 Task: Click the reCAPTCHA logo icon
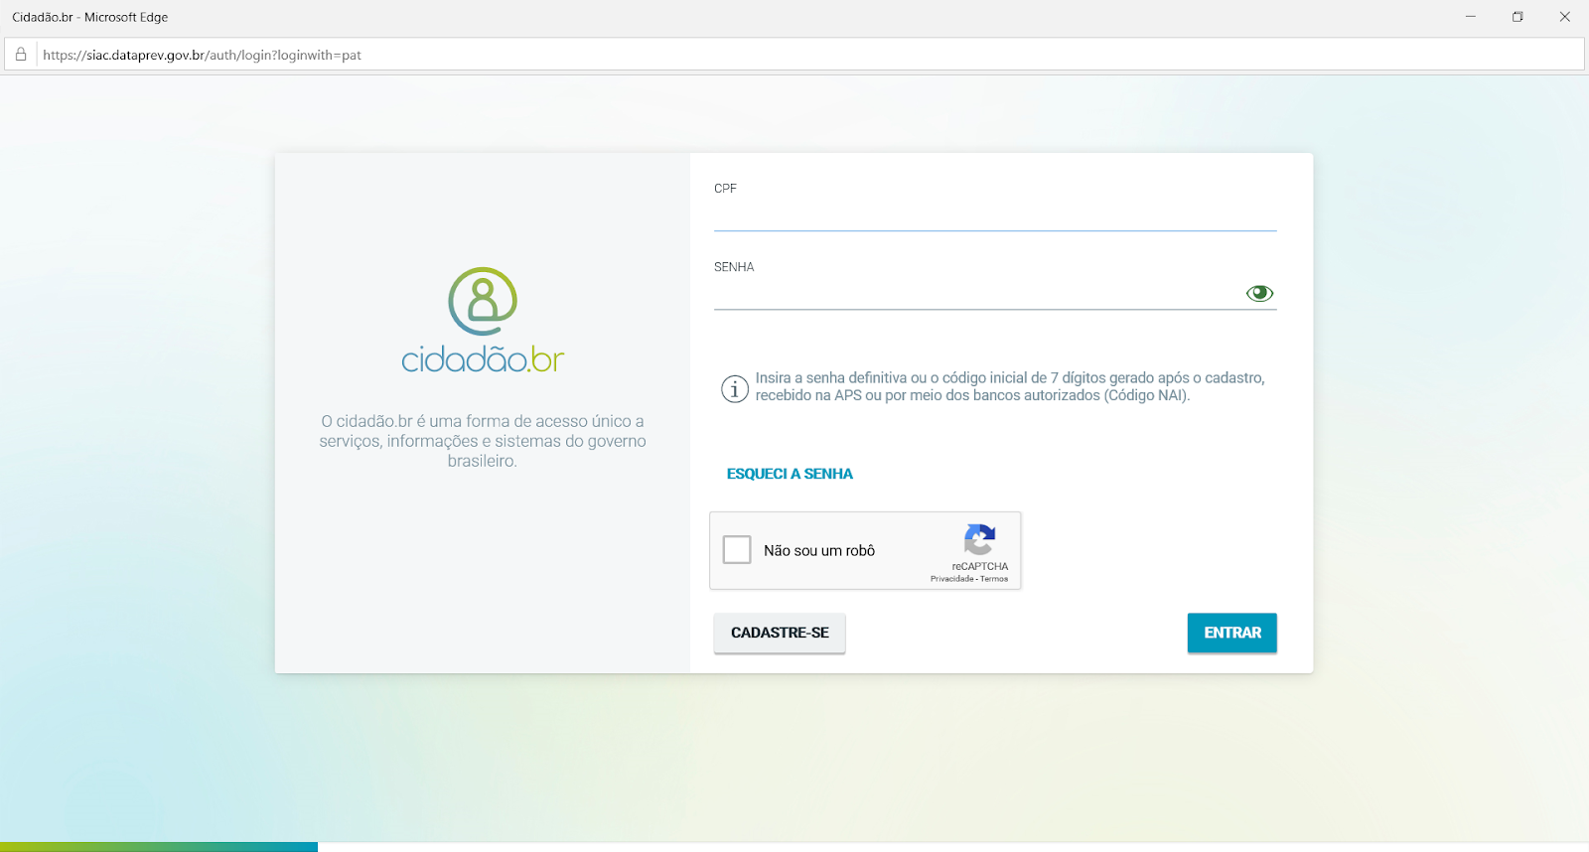tap(979, 539)
